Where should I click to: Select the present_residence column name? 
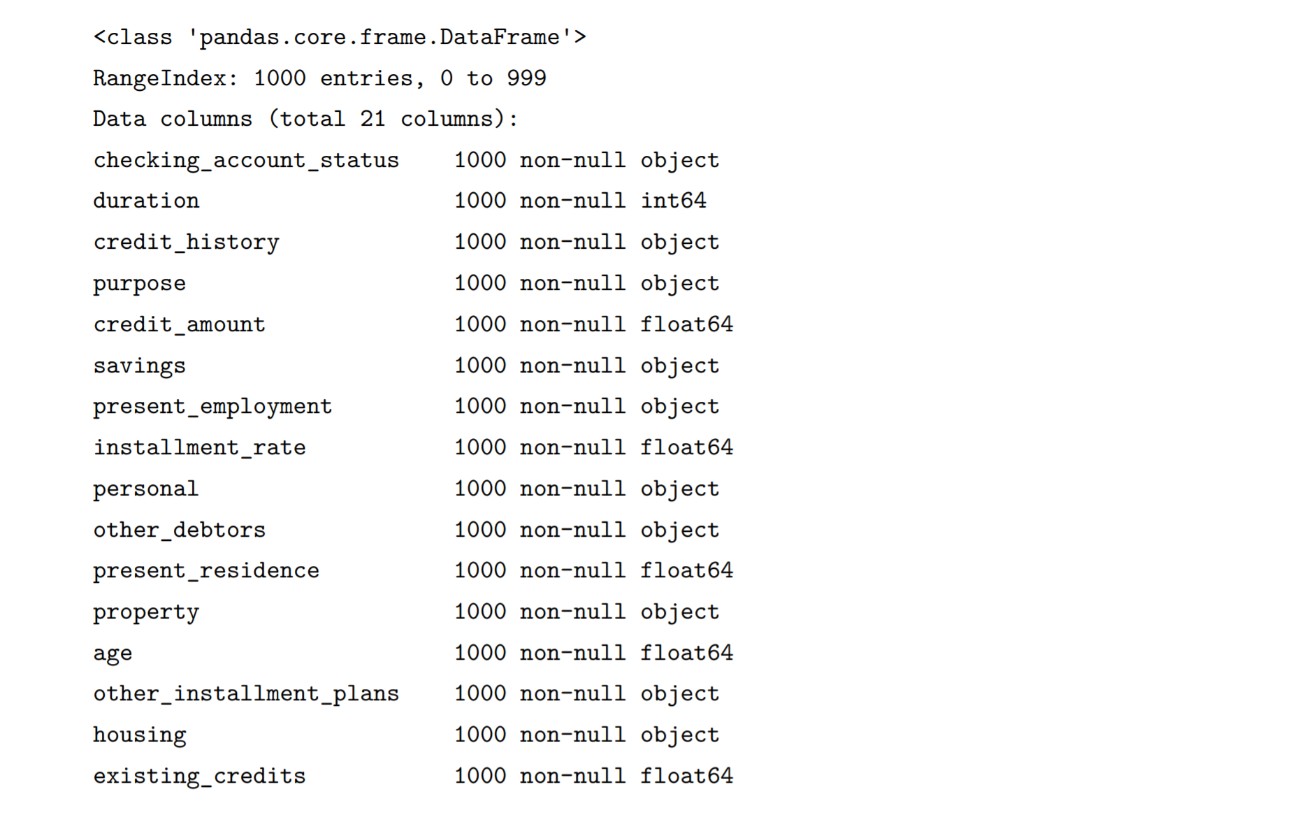206,571
